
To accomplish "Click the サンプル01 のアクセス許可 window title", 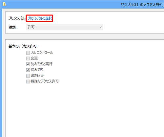I will coord(142,5).
